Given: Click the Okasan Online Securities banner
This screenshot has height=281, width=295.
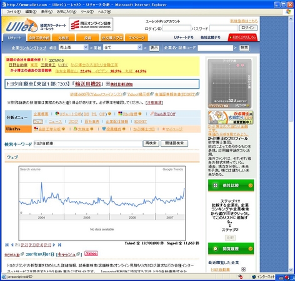Looking at the screenshot, I should [91, 24].
